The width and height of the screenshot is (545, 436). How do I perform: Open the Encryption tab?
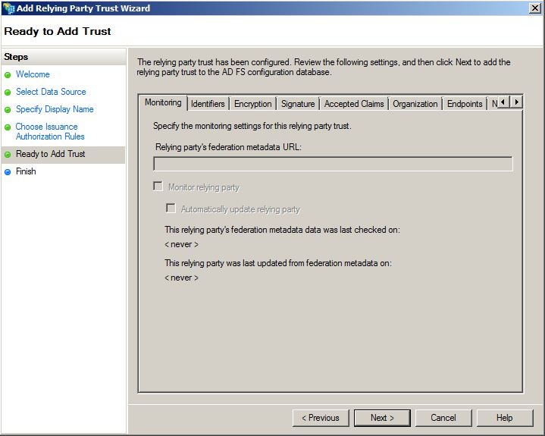tap(252, 104)
